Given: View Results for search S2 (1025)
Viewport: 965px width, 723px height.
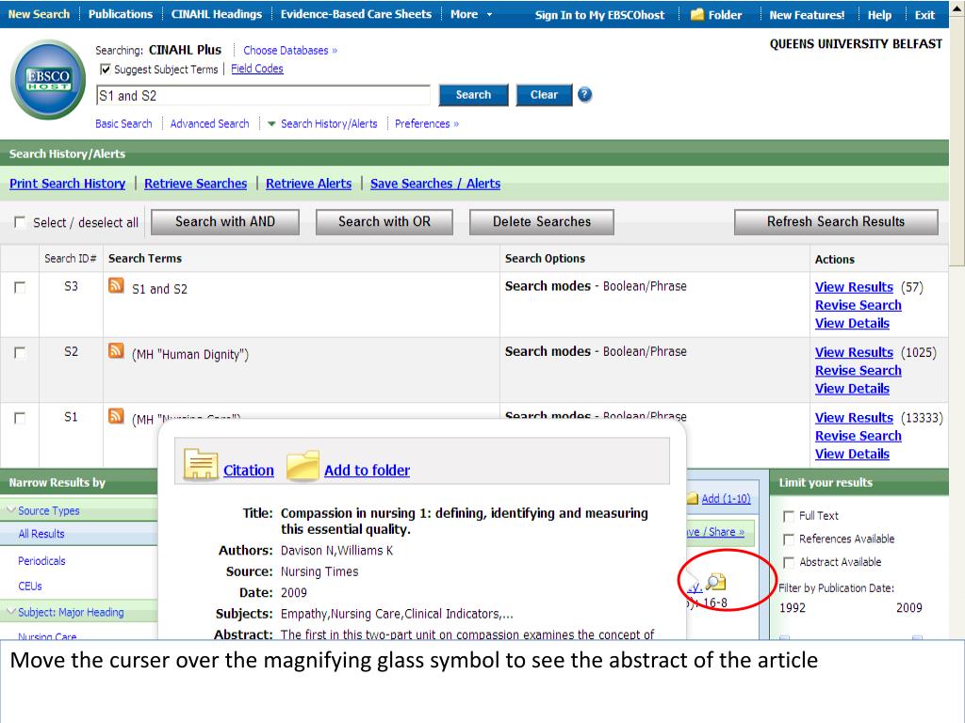Looking at the screenshot, I should (854, 352).
